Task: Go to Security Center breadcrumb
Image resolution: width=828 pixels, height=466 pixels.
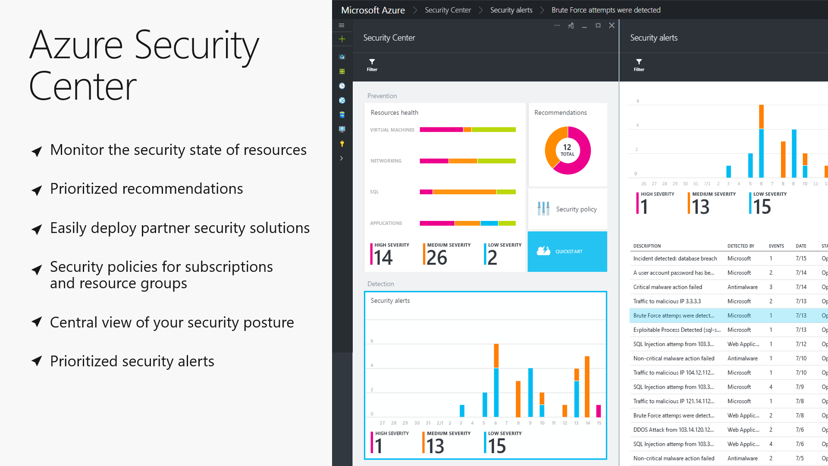Action: [448, 10]
